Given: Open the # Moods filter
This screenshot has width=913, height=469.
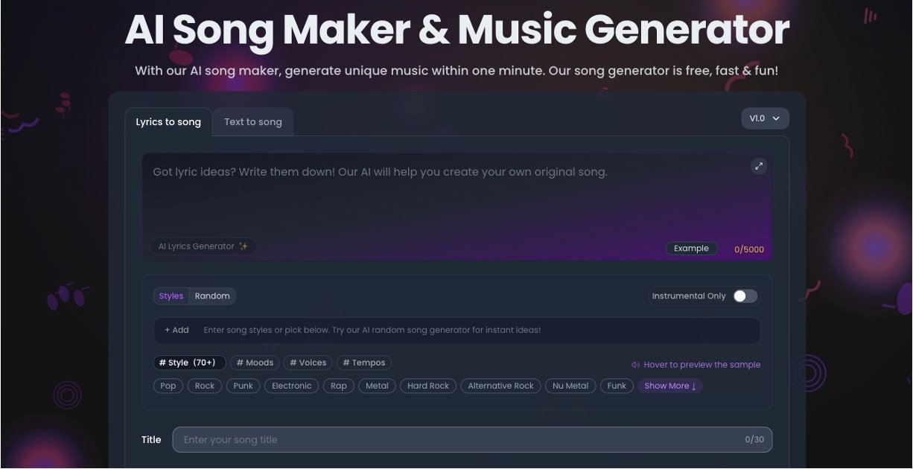Looking at the screenshot, I should click(254, 363).
